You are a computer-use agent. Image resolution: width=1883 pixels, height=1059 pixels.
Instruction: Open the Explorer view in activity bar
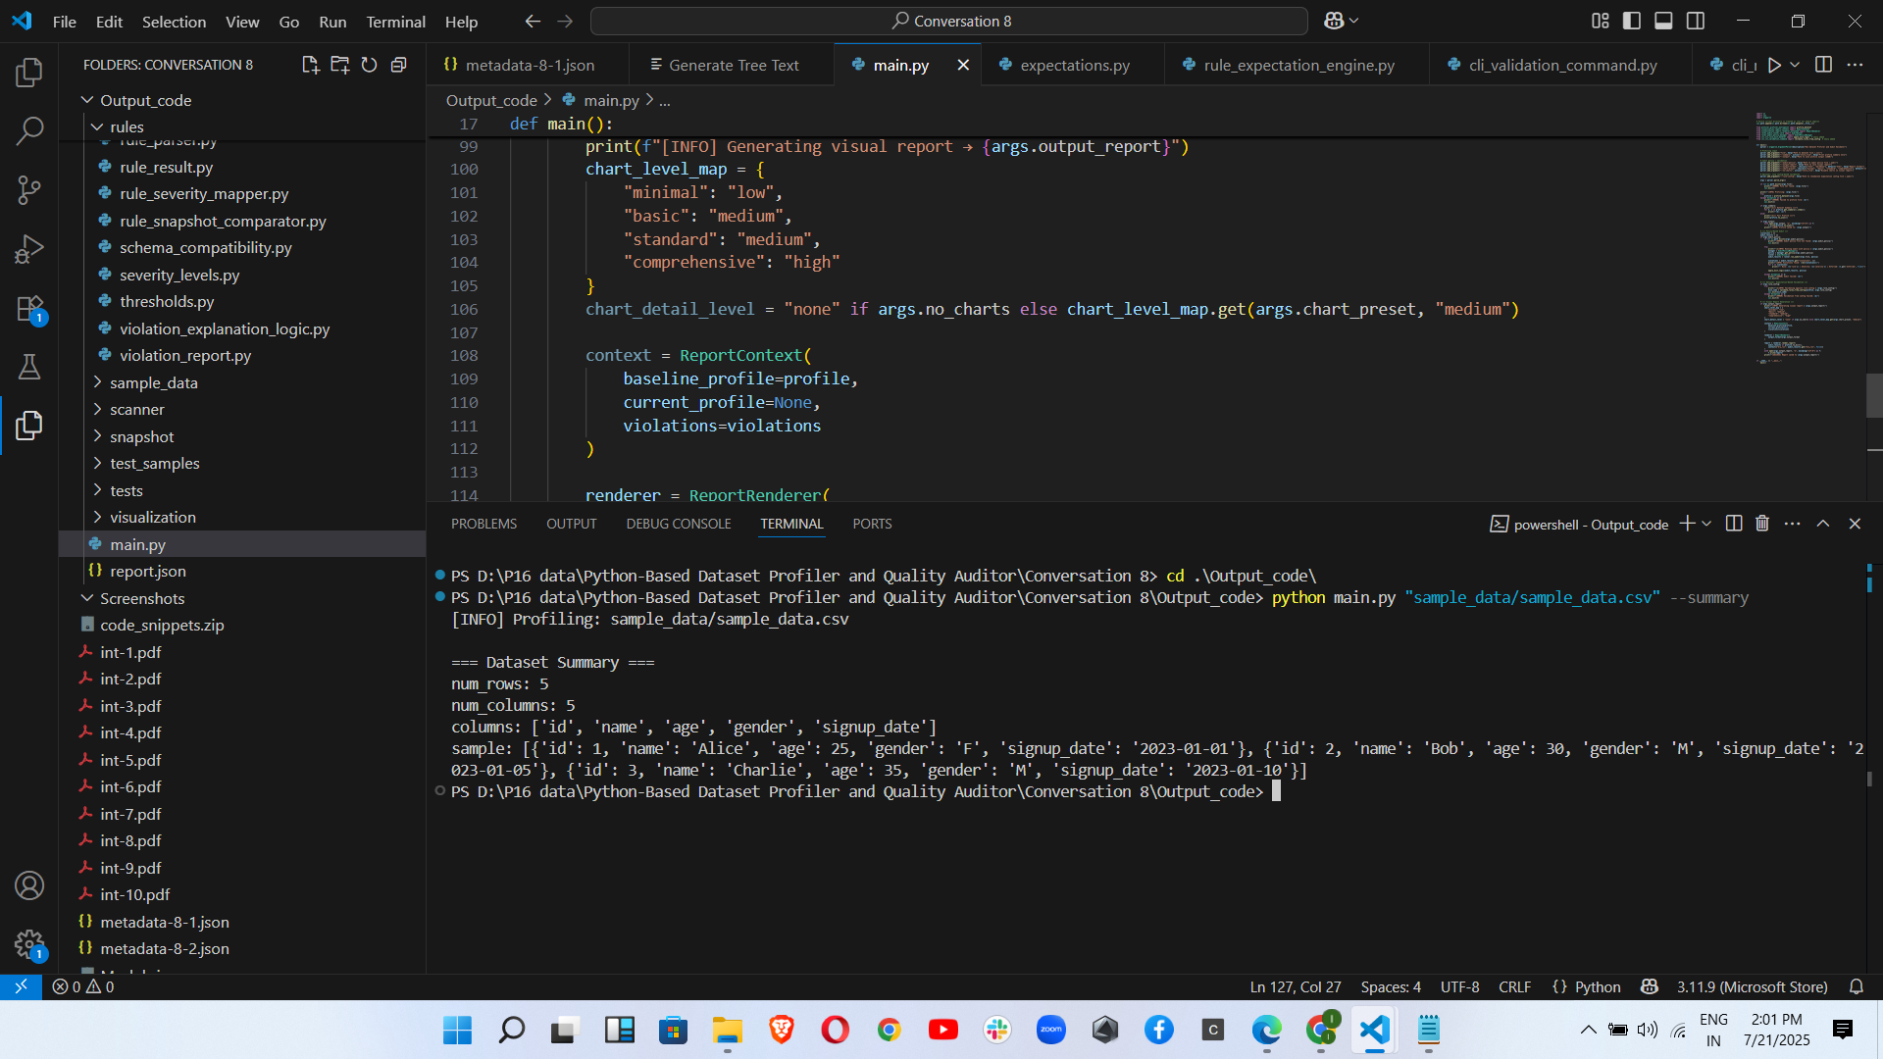tap(29, 72)
